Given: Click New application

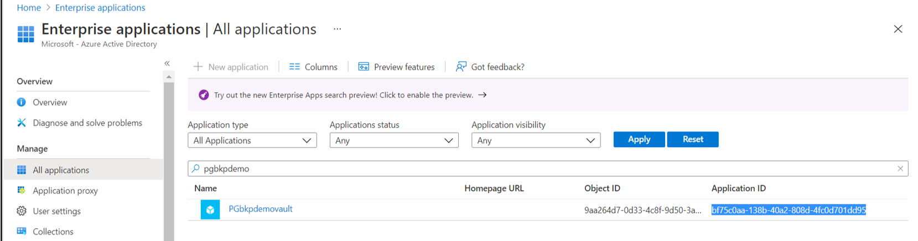Looking at the screenshot, I should (231, 67).
